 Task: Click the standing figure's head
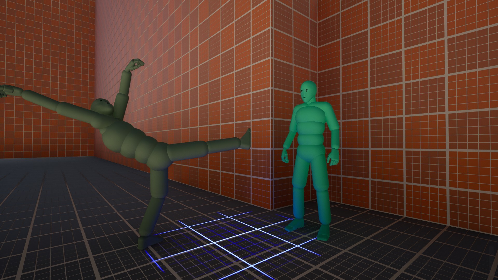308,92
